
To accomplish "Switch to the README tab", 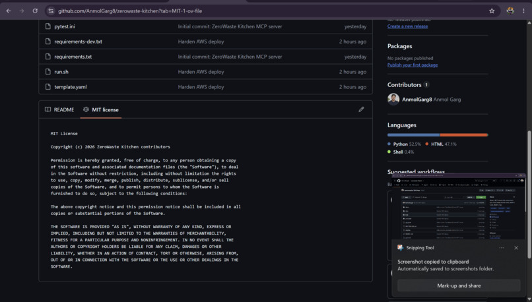I will pos(59,109).
